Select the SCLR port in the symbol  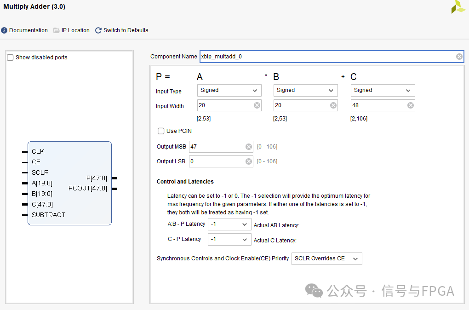(40, 172)
